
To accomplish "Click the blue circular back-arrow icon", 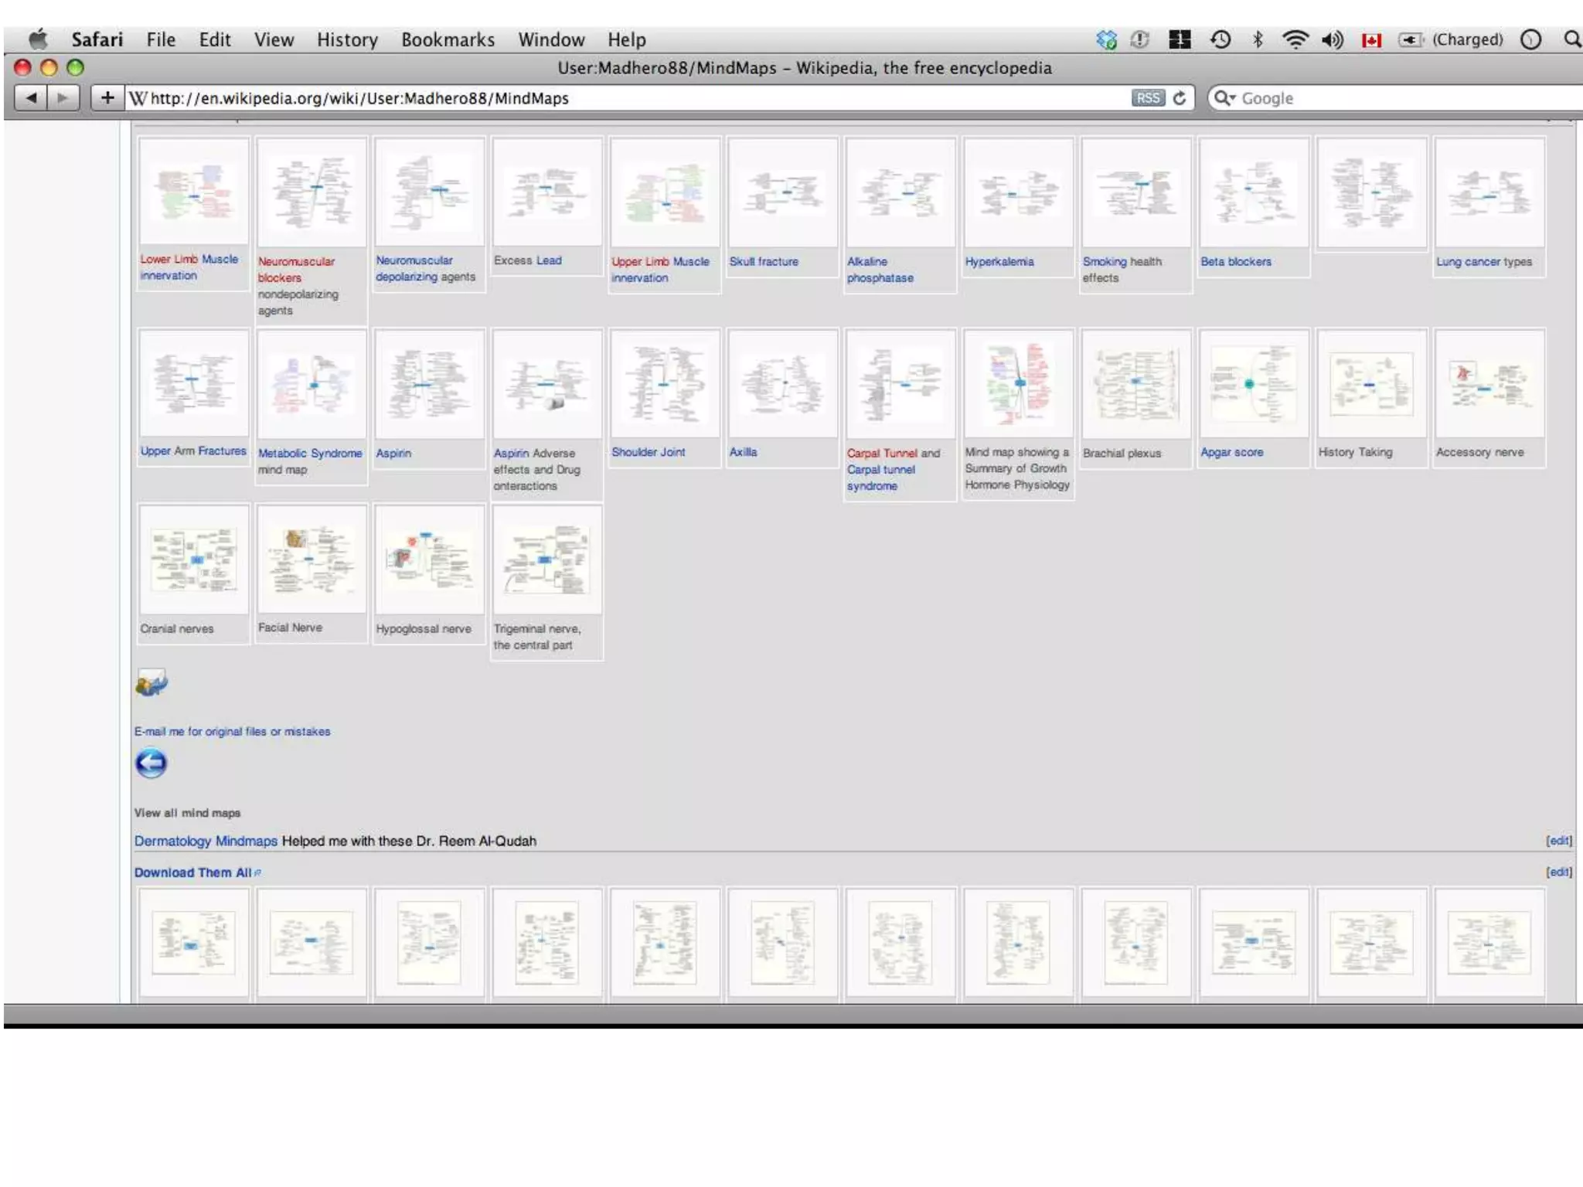I will point(151,764).
